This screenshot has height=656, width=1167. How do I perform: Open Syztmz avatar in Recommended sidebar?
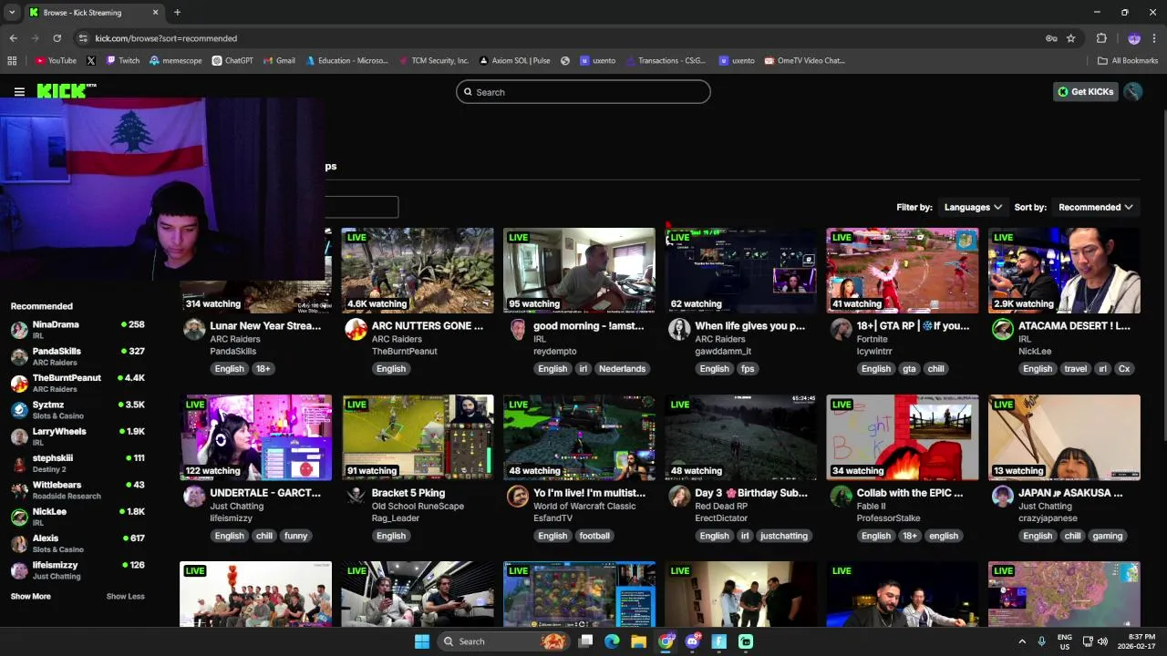[19, 410]
